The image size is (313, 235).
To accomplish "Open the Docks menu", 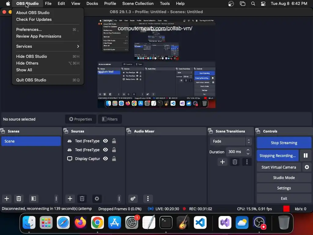I will (x=92, y=4).
